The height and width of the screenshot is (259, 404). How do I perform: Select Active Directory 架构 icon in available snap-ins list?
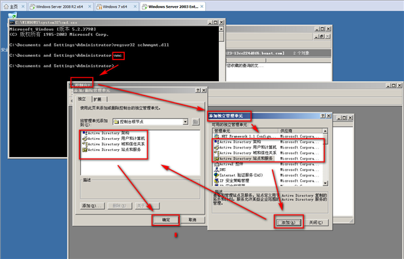216,142
